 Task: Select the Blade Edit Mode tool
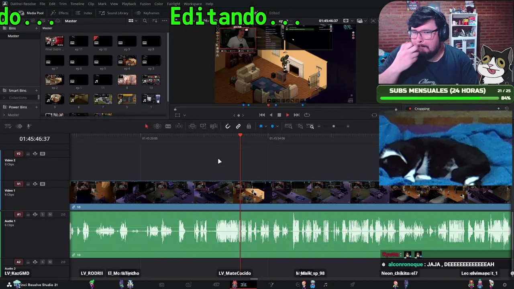pyautogui.click(x=168, y=126)
